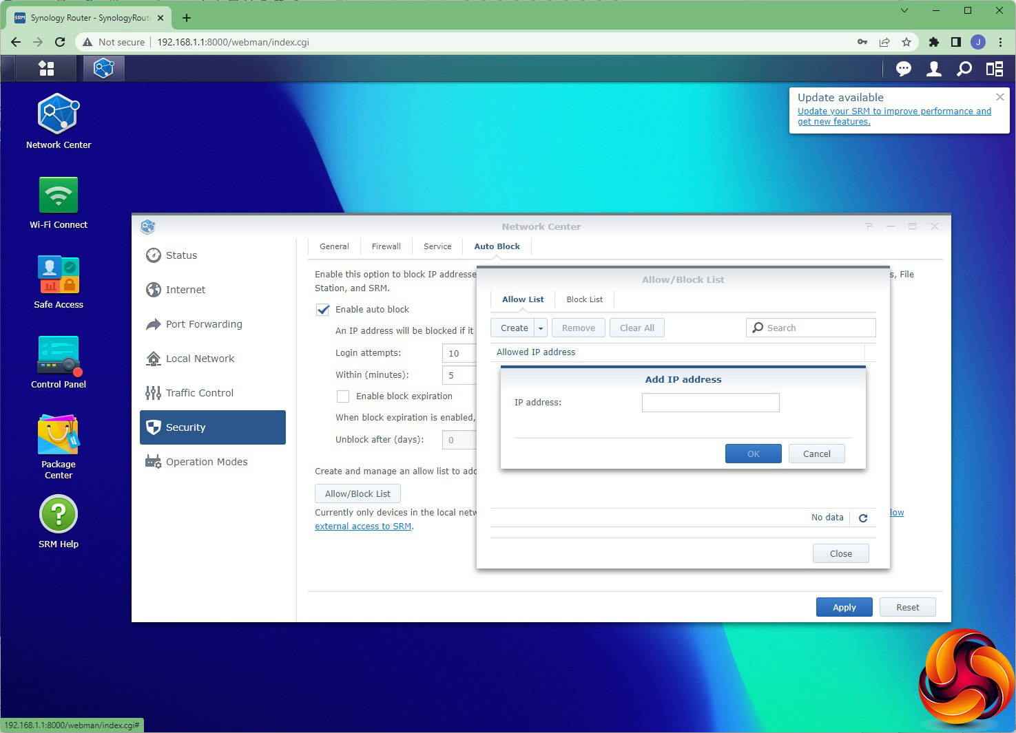Go back in the browser
This screenshot has height=733, width=1016.
pos(16,42)
